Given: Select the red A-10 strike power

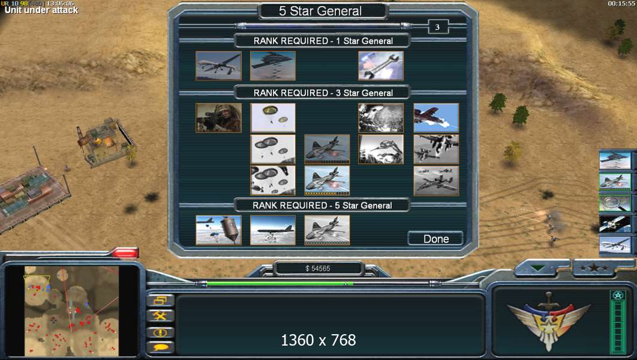Looking at the screenshot, I should [x=436, y=118].
